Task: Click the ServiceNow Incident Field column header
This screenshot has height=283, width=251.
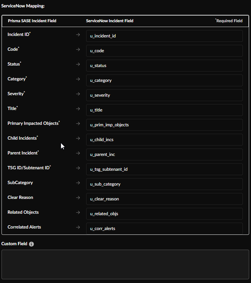Action: (109, 21)
